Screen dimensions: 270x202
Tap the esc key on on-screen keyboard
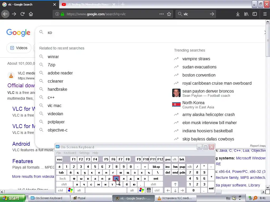60,159
